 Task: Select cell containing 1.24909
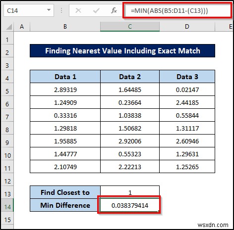point(65,102)
